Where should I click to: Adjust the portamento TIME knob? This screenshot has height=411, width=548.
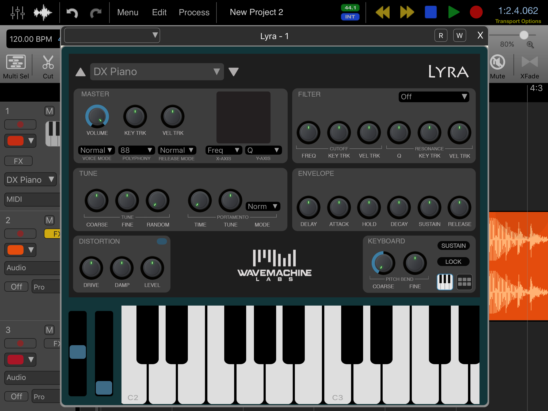[200, 200]
